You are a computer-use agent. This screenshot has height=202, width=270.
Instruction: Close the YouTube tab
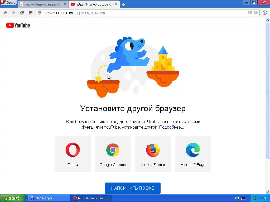tap(116, 4)
